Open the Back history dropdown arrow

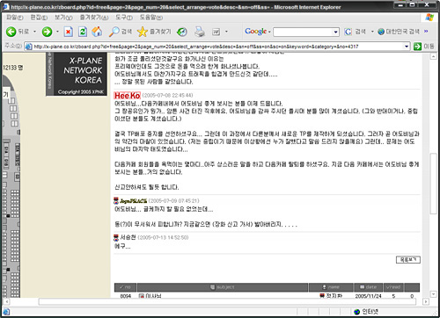(34, 32)
